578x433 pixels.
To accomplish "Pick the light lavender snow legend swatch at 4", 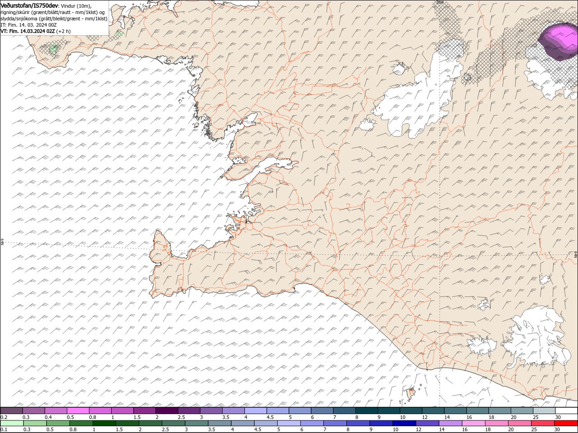I will (256, 410).
